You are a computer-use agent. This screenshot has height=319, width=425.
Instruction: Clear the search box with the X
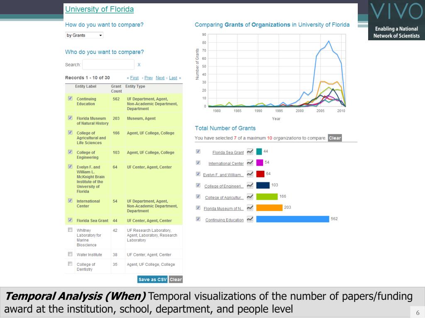[139, 64]
